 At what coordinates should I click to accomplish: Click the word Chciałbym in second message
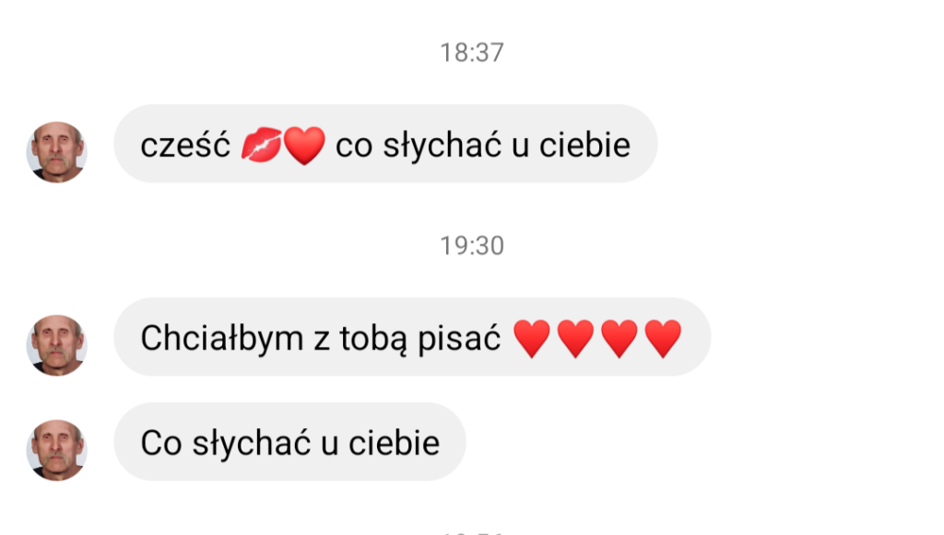(x=222, y=338)
